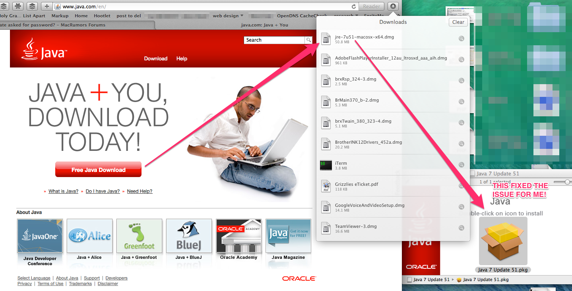Image resolution: width=572 pixels, height=291 pixels.
Task: Open the Hootlet bookmark
Action: (102, 16)
